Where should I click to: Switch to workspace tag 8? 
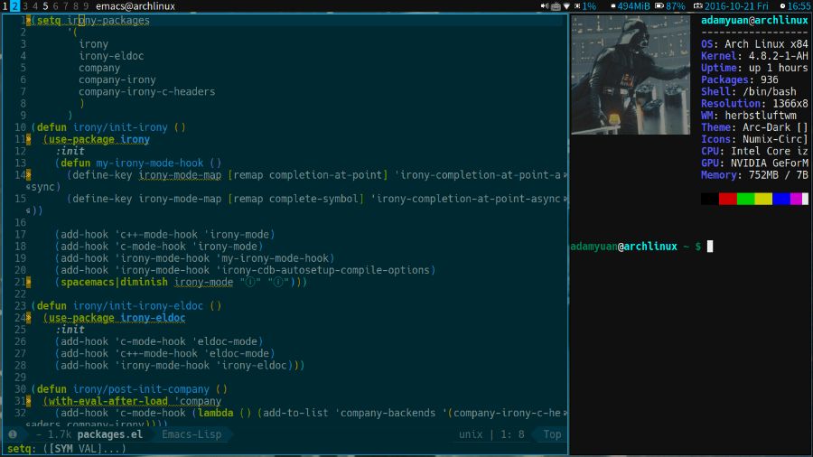point(75,6)
